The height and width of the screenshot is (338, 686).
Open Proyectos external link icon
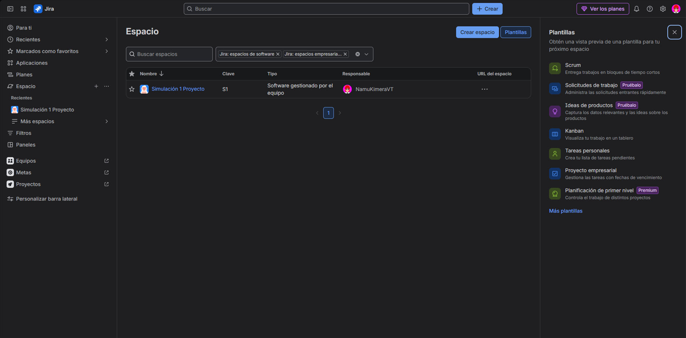(x=106, y=184)
